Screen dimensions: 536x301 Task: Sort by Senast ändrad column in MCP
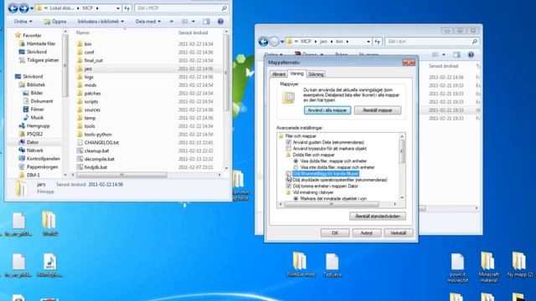pyautogui.click(x=193, y=33)
